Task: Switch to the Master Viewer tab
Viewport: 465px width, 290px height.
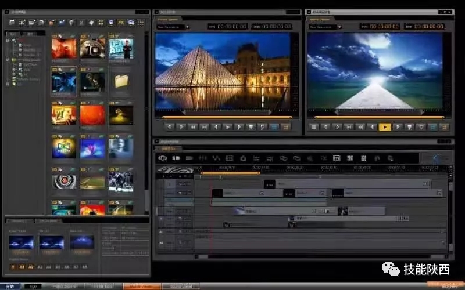Action: pyautogui.click(x=319, y=19)
